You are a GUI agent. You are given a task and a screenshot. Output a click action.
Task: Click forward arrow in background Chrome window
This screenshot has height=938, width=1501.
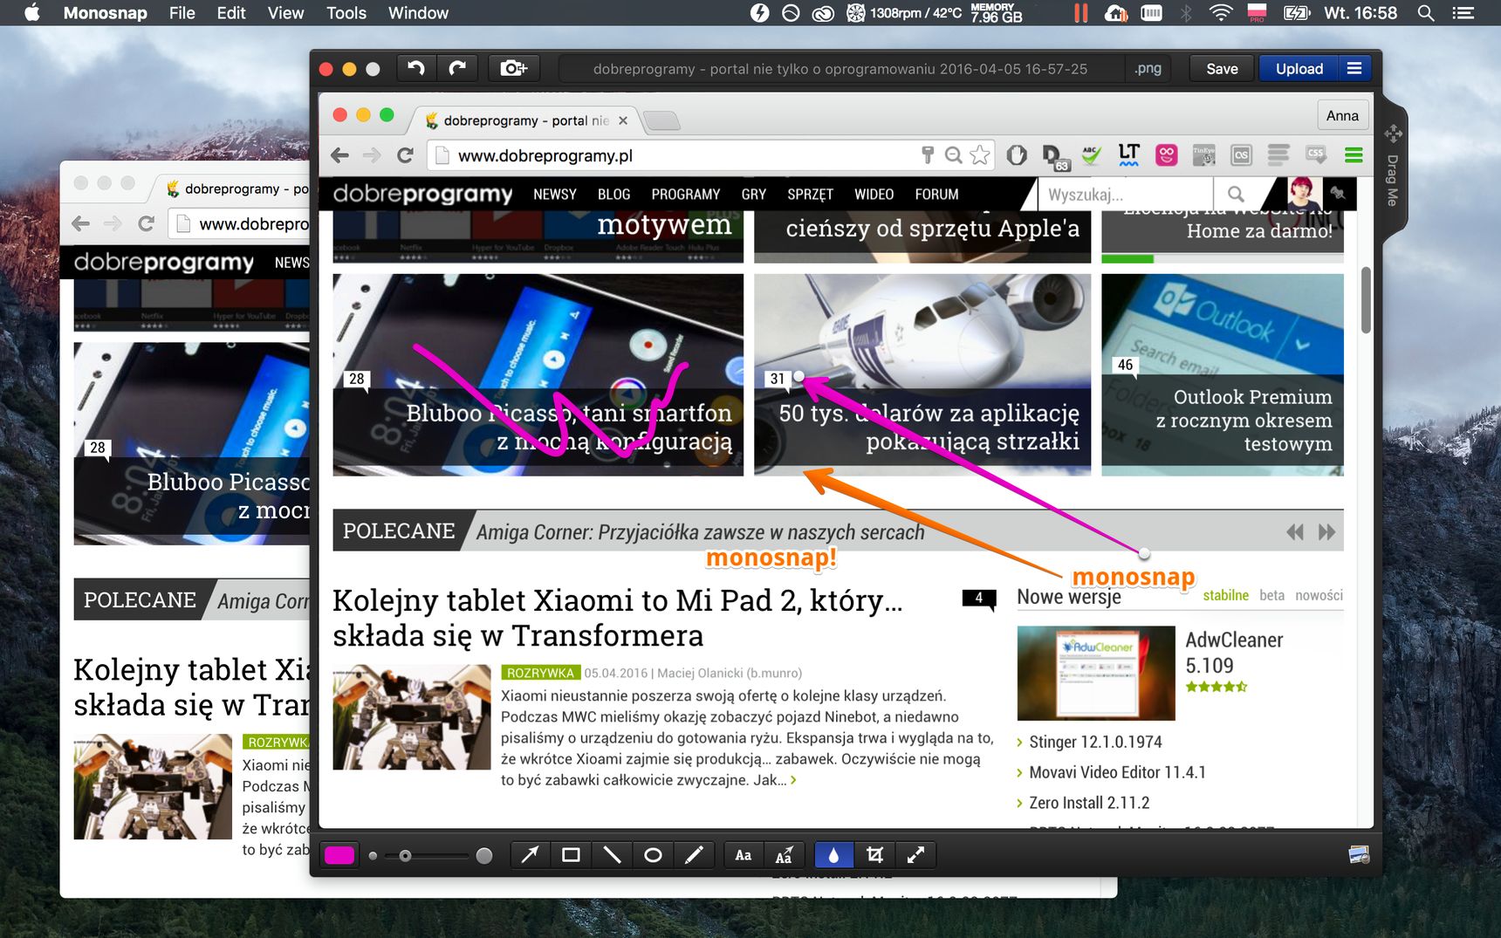tap(113, 223)
